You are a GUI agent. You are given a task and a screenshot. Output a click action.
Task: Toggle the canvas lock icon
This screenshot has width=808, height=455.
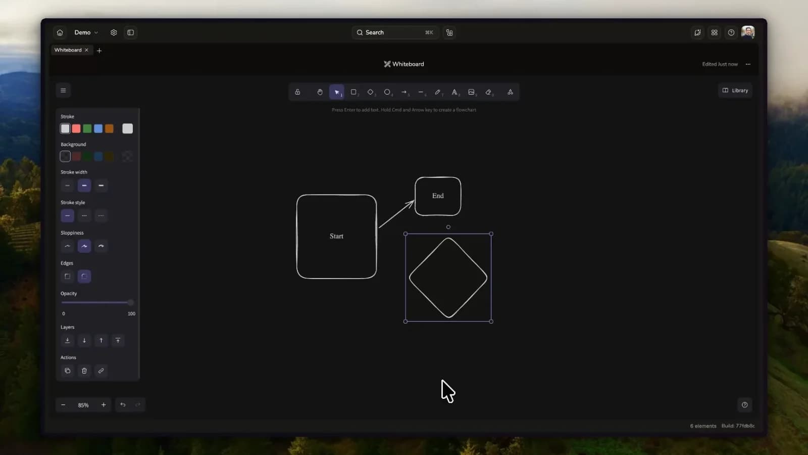pyautogui.click(x=297, y=92)
